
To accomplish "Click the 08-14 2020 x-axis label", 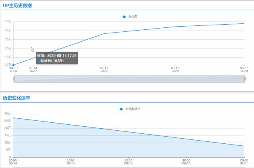I will 33,70.
